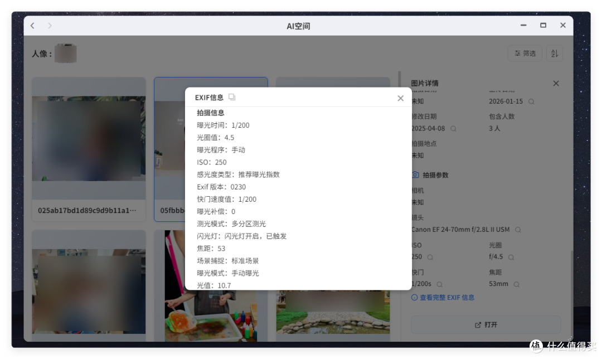The height and width of the screenshot is (359, 602).
Task: Click the 曝光补偿: 0 line
Action: click(216, 212)
